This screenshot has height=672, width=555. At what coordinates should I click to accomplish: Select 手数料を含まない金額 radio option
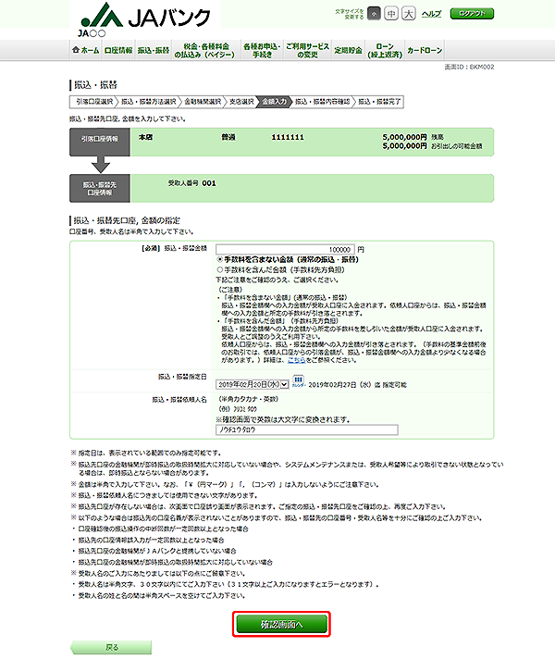click(219, 261)
